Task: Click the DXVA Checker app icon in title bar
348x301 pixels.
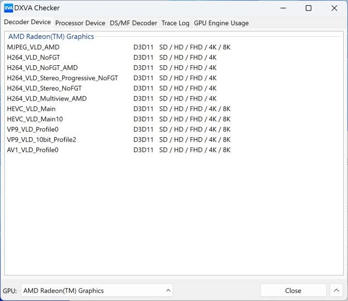Action: (8, 8)
